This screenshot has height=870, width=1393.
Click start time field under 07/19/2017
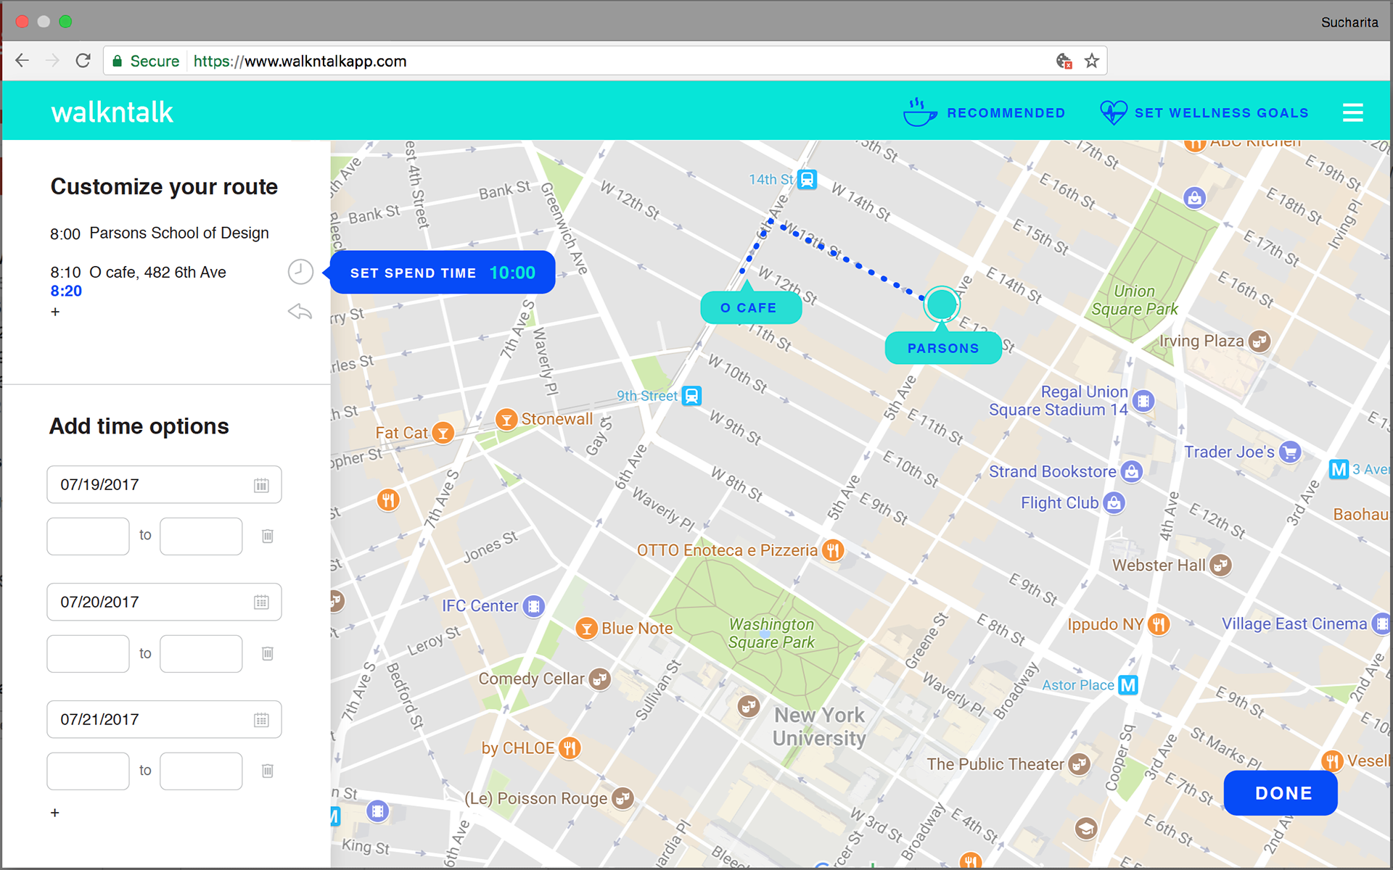[88, 536]
